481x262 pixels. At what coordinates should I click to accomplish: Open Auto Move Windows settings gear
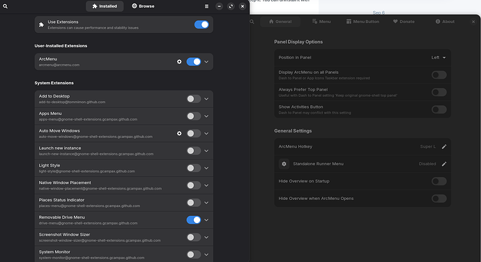[179, 134]
